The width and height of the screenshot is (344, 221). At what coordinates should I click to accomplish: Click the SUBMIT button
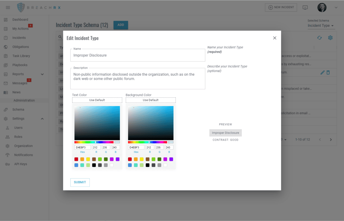coord(80,182)
